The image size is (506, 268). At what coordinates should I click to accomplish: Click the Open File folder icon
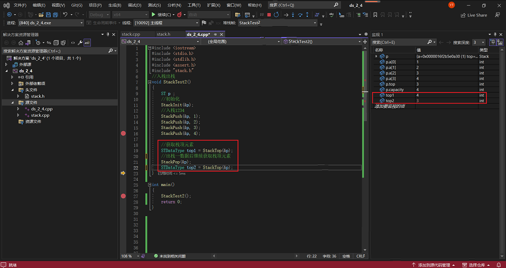41,15
